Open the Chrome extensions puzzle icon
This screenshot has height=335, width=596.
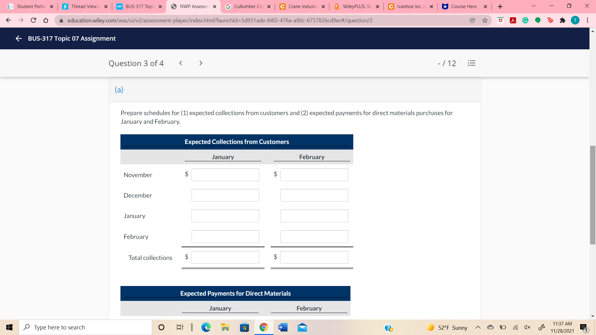[x=562, y=20]
